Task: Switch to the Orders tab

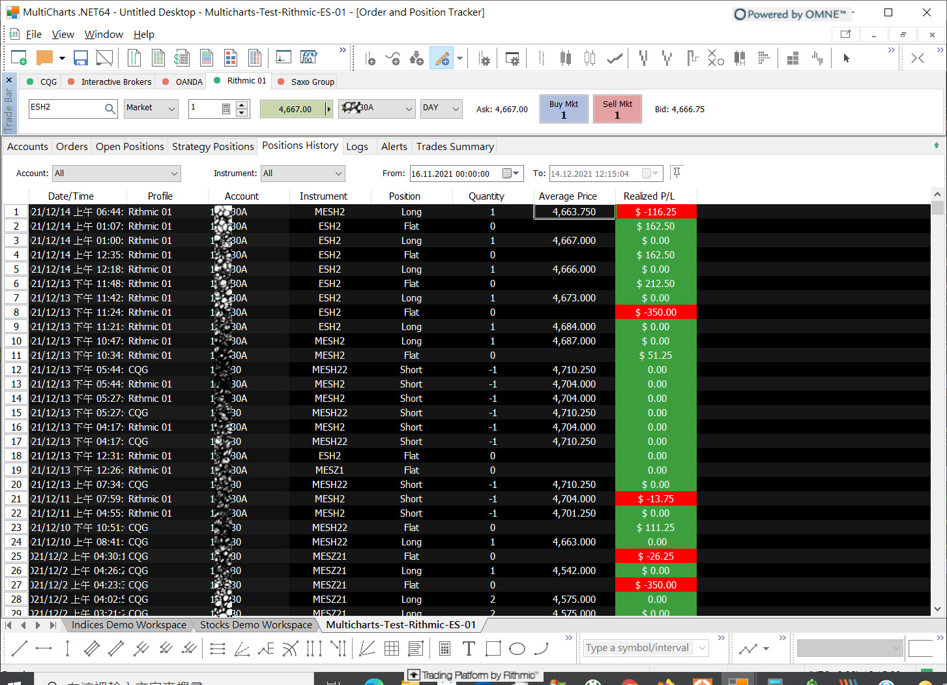Action: 72,147
